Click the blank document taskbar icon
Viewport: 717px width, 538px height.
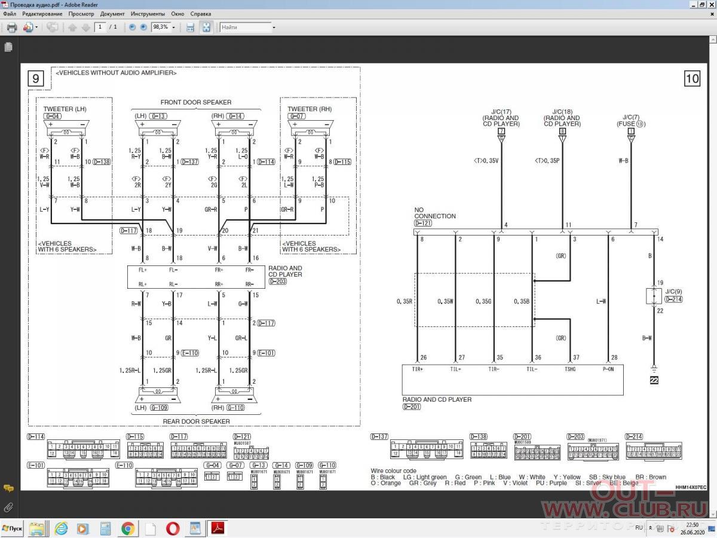coord(150,528)
